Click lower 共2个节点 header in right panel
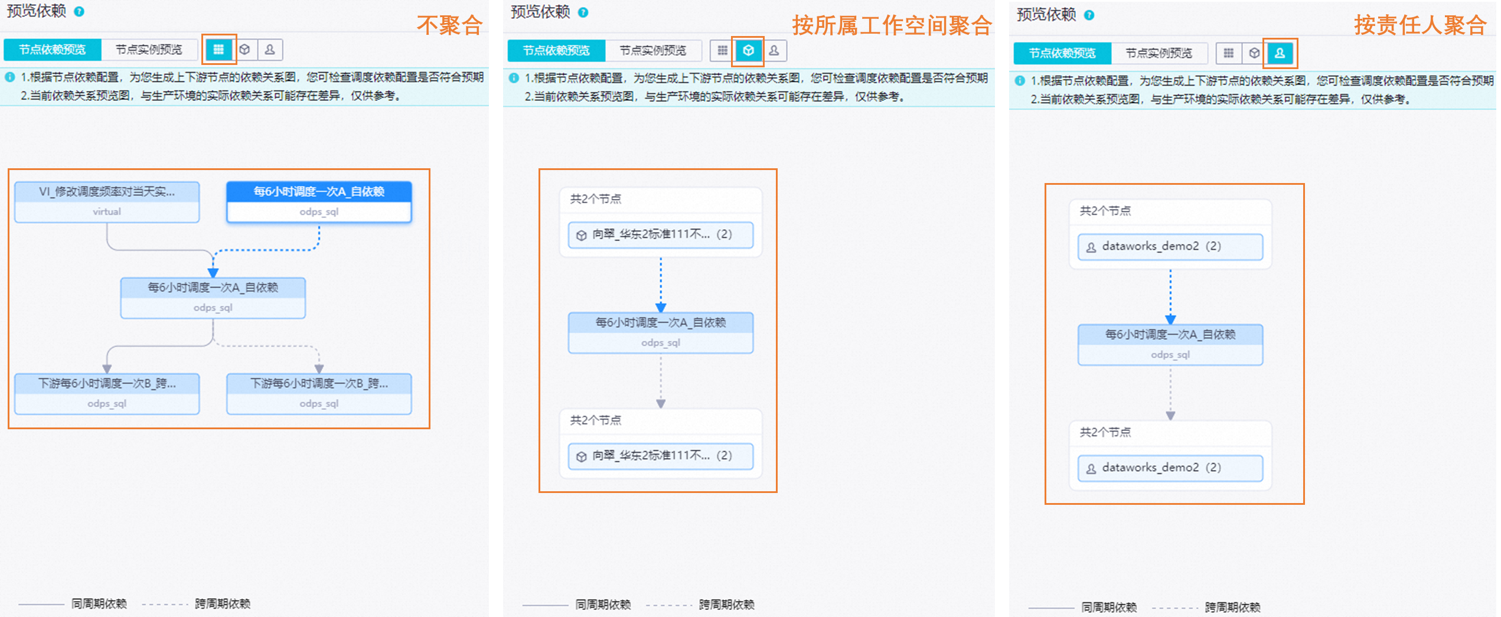 (1105, 432)
